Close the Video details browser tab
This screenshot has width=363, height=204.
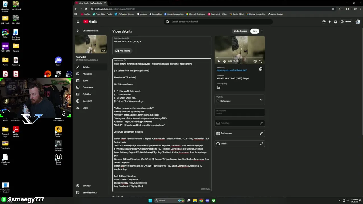(x=105, y=3)
